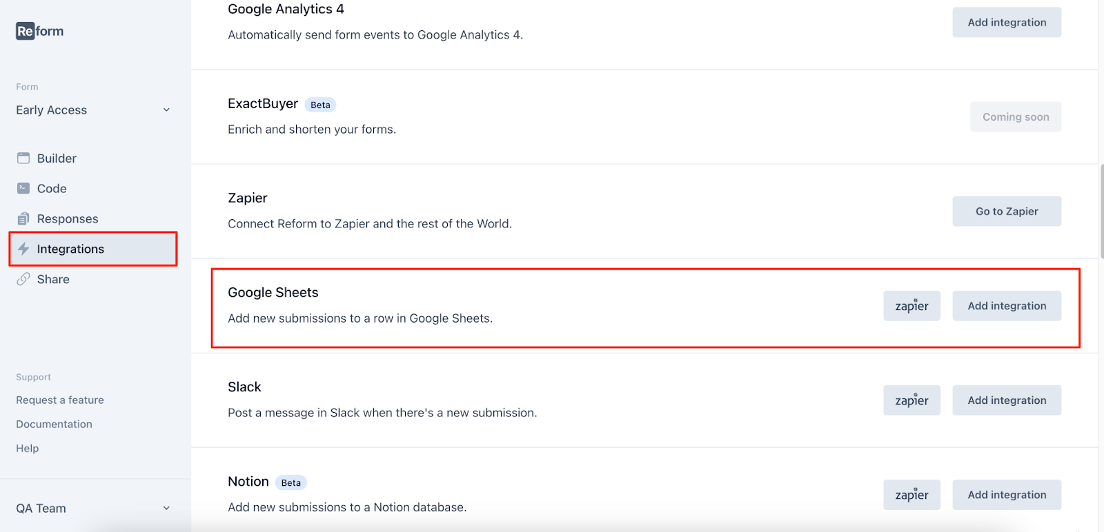Click 'Enrich and shorten your forms' text
This screenshot has width=1104, height=532.
(312, 130)
